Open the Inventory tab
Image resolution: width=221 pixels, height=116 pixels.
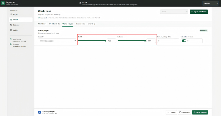click(x=91, y=24)
